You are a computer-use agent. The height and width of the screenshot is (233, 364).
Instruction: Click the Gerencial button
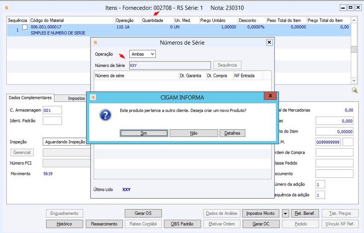point(22,152)
